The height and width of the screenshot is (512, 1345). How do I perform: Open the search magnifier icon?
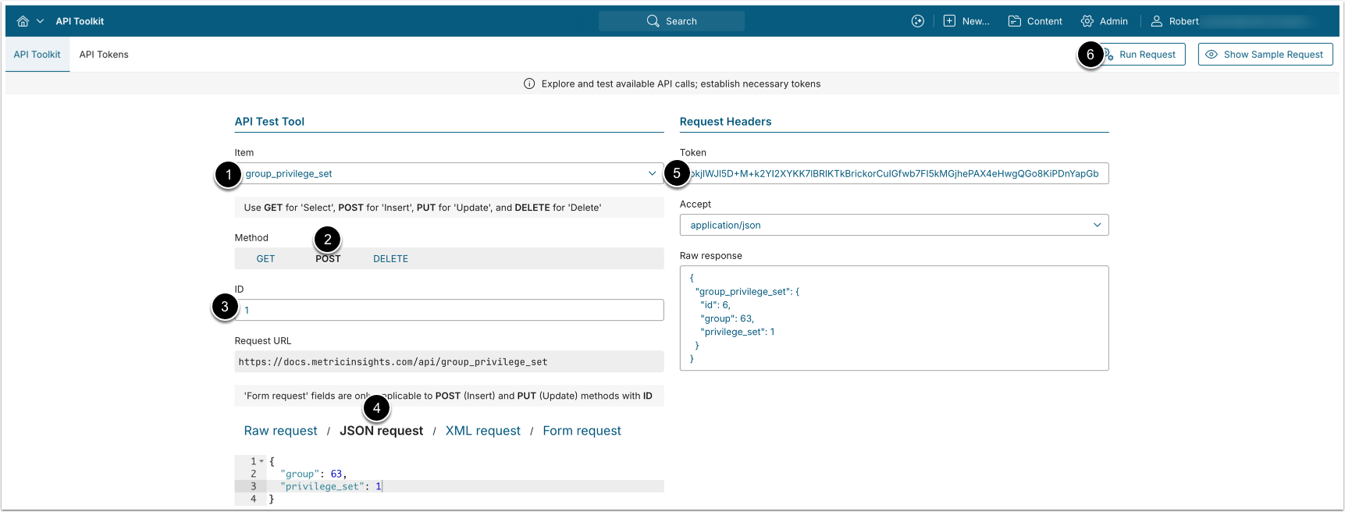pos(653,21)
